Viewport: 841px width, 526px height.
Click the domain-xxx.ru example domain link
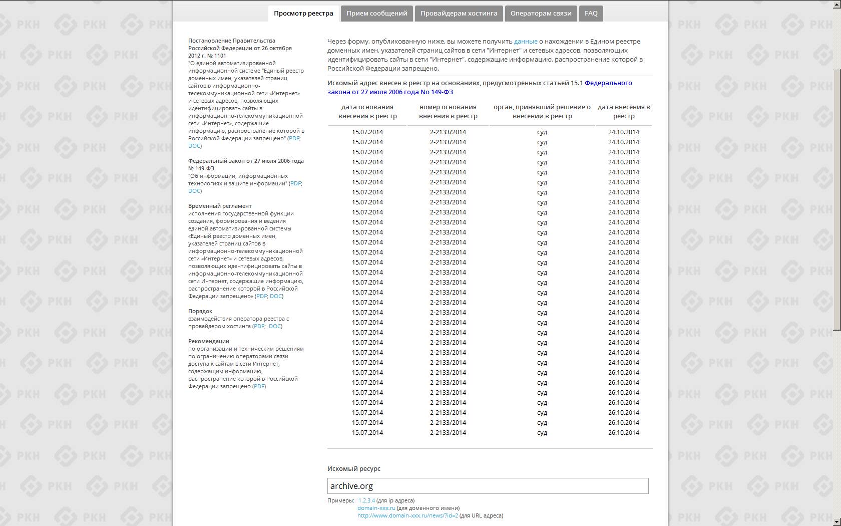(x=376, y=508)
